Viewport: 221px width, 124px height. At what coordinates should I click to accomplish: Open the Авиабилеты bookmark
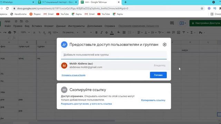pos(18,14)
